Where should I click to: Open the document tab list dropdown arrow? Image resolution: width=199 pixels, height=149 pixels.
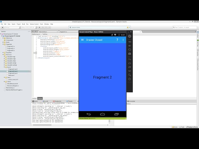[195, 31]
